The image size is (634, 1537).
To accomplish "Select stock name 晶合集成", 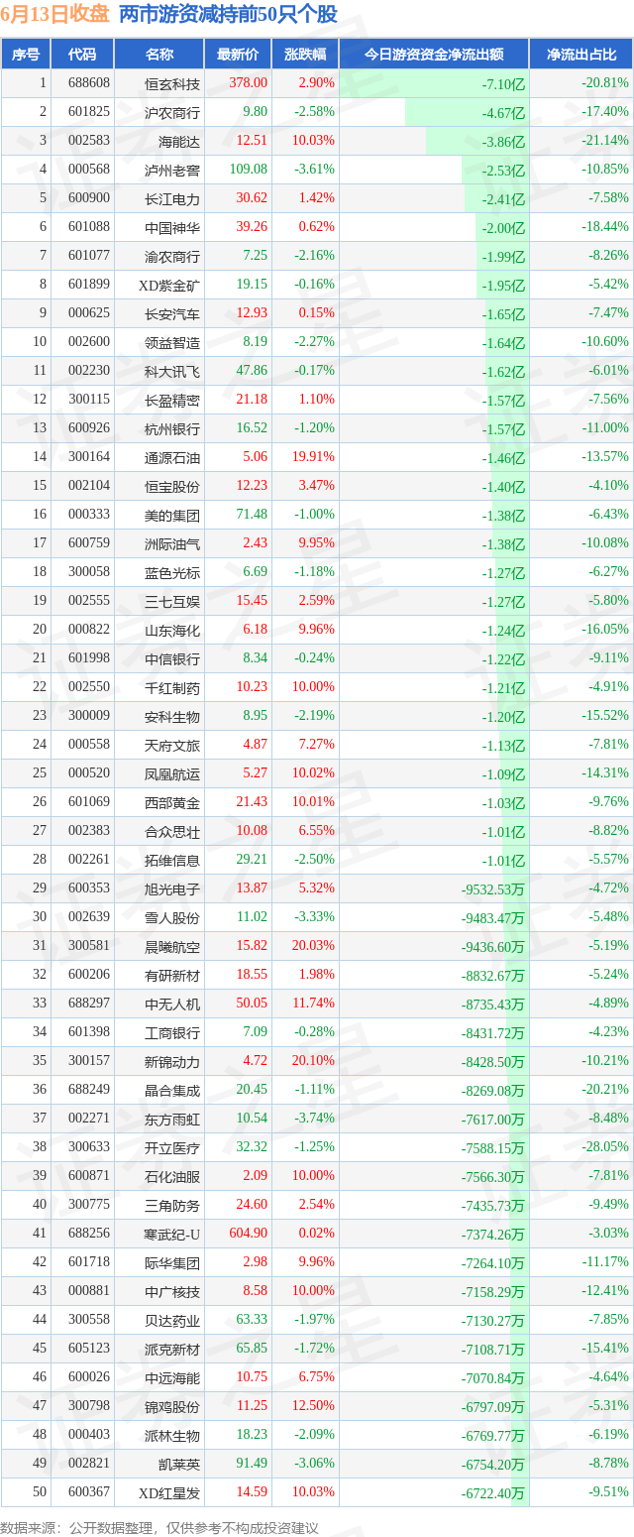I will pos(172,1090).
